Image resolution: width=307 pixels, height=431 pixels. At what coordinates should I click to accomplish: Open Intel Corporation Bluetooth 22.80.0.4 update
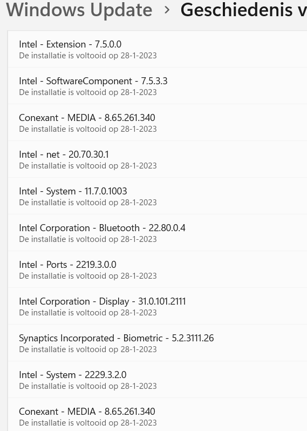tap(158, 233)
